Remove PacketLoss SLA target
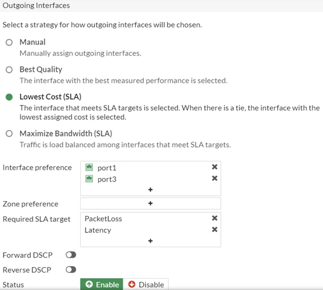The height and width of the screenshot is (290, 323). [x=214, y=218]
